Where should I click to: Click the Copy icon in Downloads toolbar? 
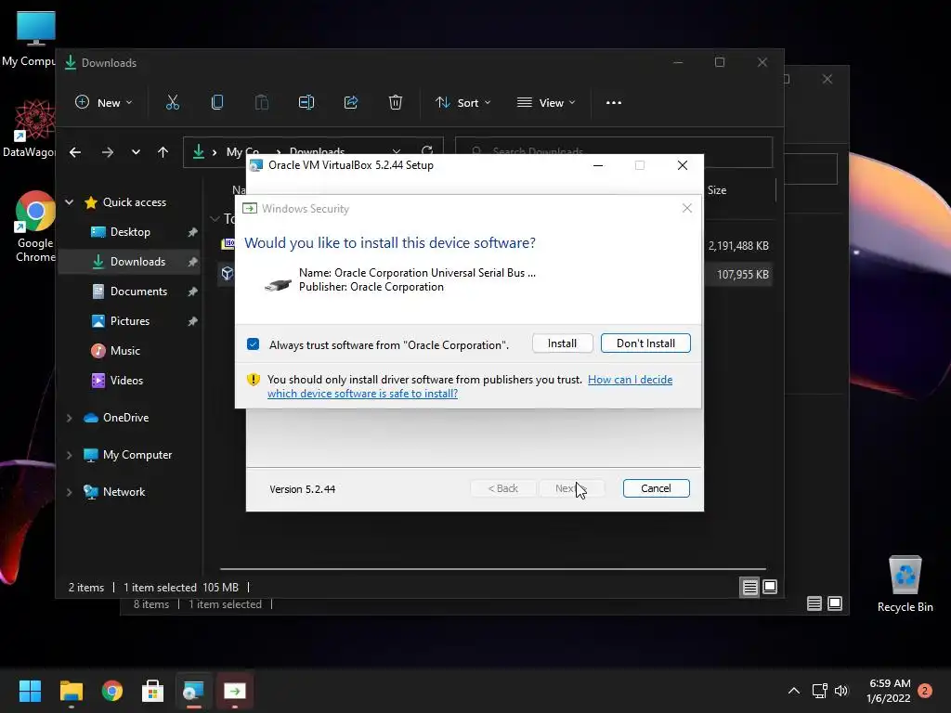tap(217, 102)
